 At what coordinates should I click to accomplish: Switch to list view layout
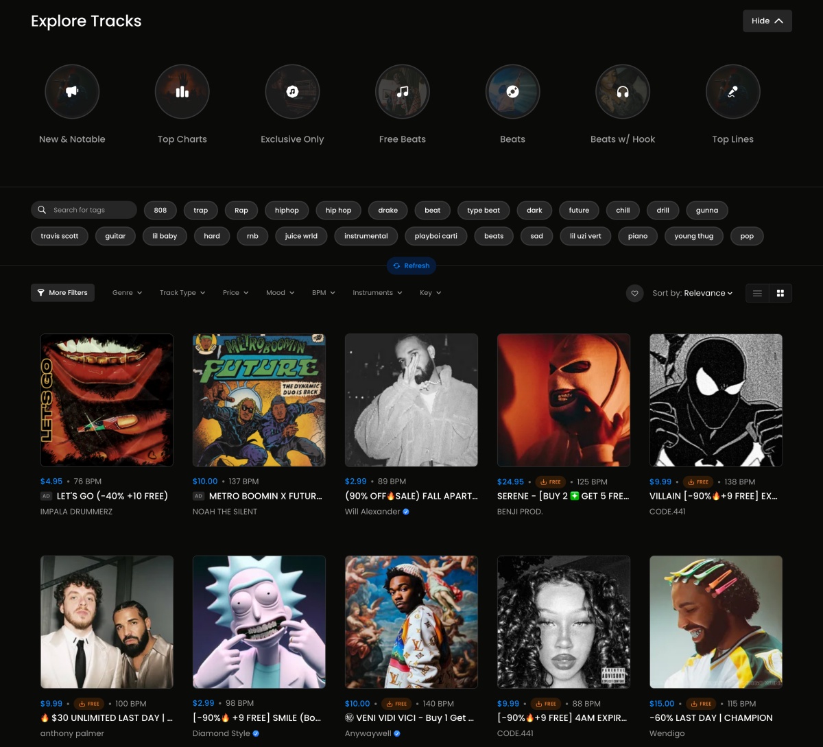[757, 293]
